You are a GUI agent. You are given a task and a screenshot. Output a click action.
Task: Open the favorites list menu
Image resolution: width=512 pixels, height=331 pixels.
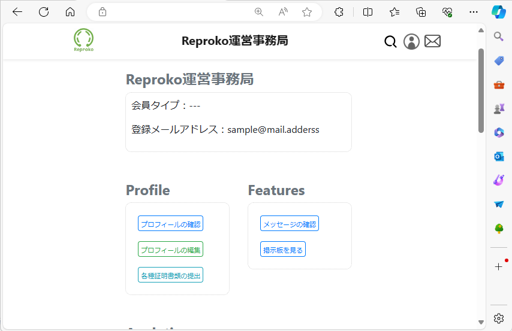click(394, 12)
